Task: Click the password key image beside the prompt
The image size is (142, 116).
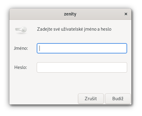Action: (x=21, y=29)
